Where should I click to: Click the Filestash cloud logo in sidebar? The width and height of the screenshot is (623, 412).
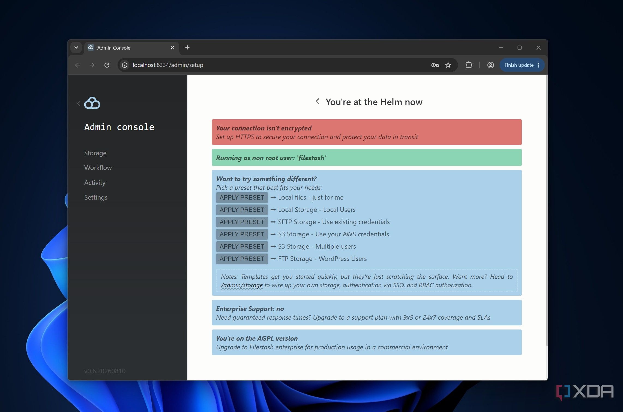[x=92, y=103]
